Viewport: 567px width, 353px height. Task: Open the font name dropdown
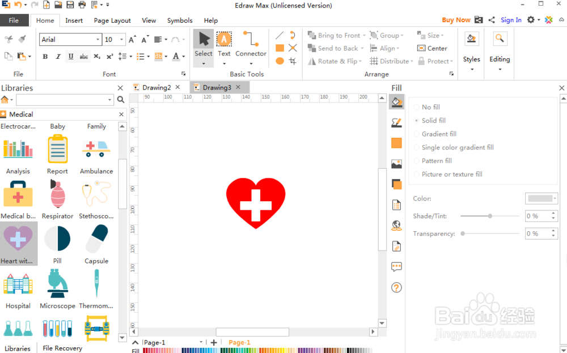tap(98, 40)
